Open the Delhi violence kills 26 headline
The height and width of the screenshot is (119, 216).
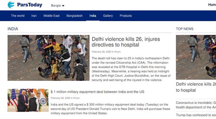coord(126,42)
